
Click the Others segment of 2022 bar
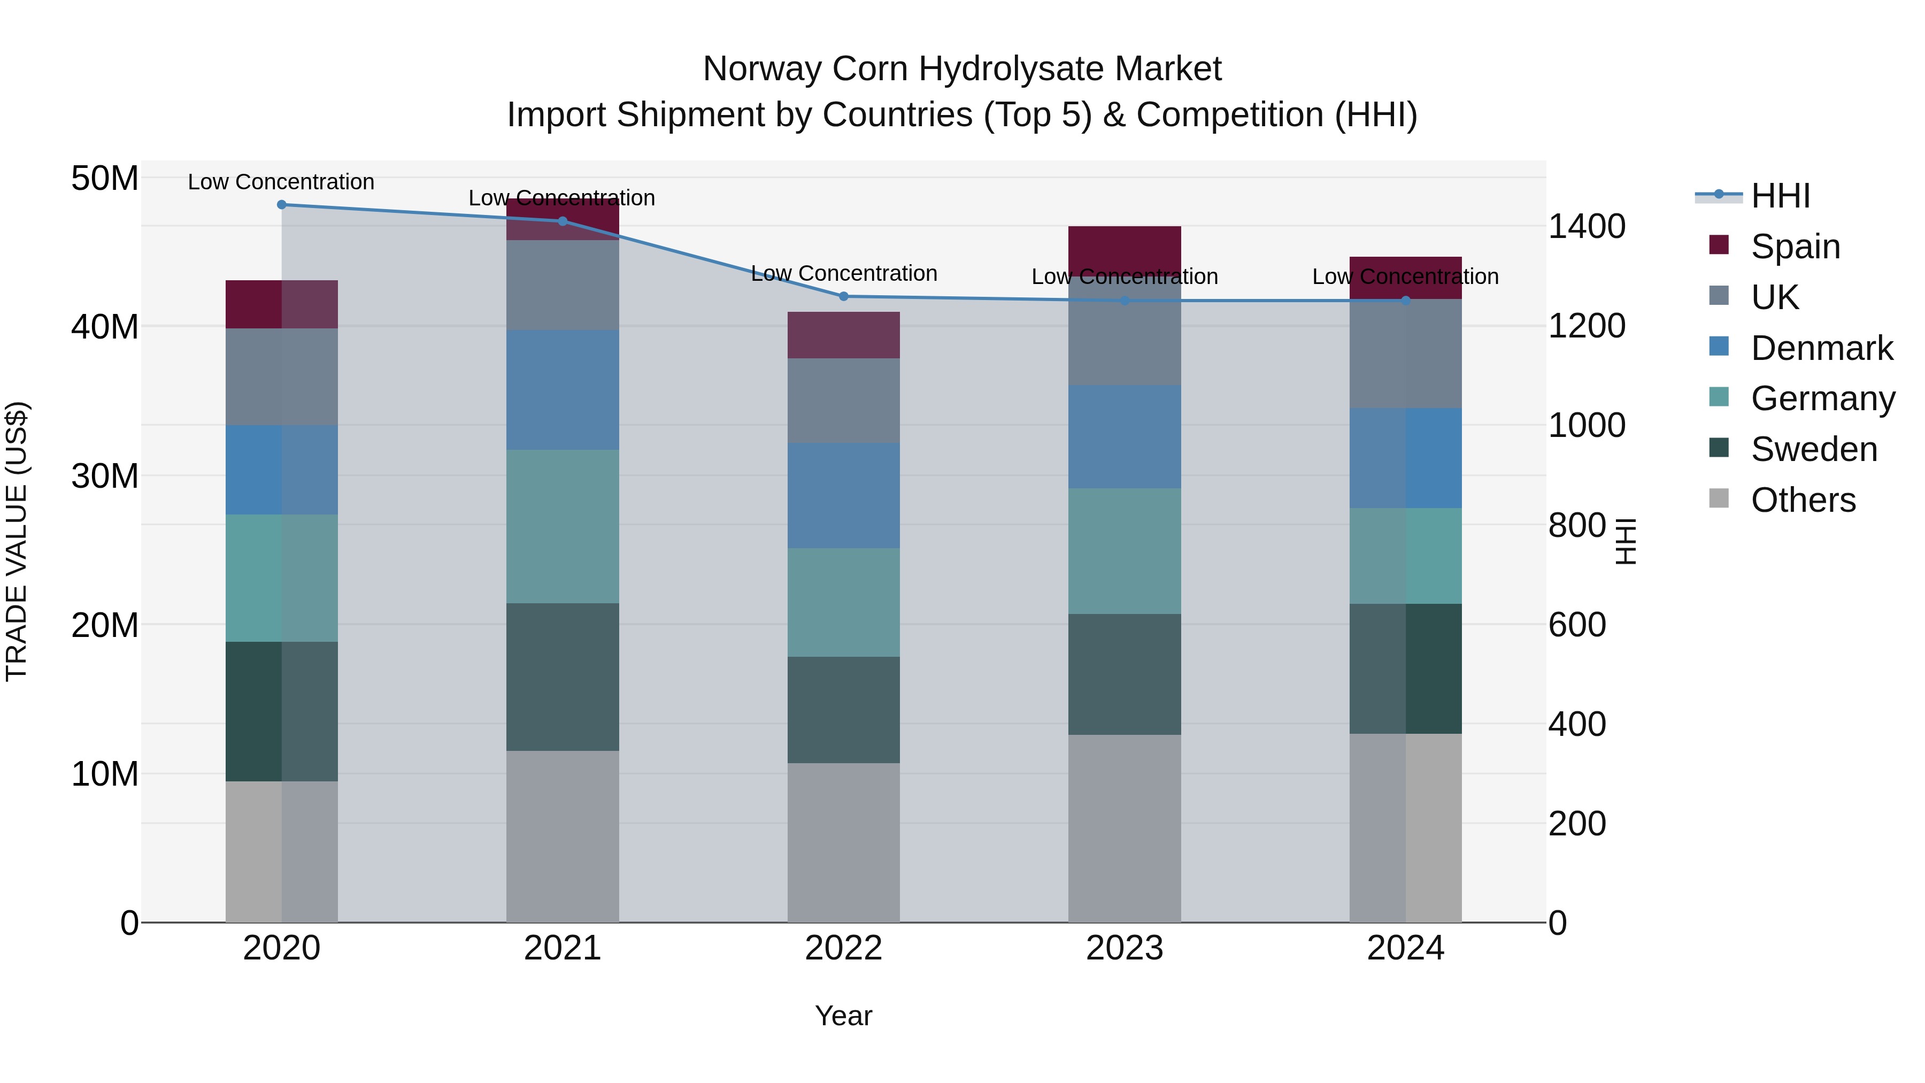point(844,843)
